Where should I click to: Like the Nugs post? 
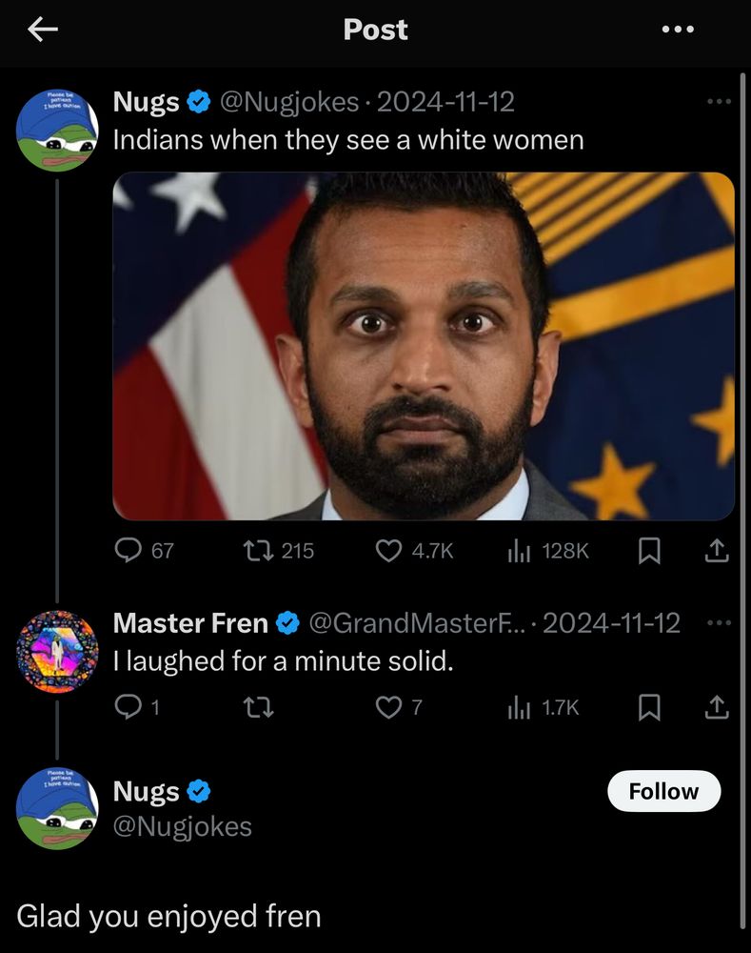[390, 550]
